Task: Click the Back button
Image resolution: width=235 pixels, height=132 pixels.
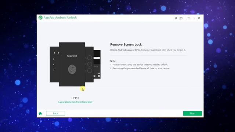Action: (x=55, y=113)
